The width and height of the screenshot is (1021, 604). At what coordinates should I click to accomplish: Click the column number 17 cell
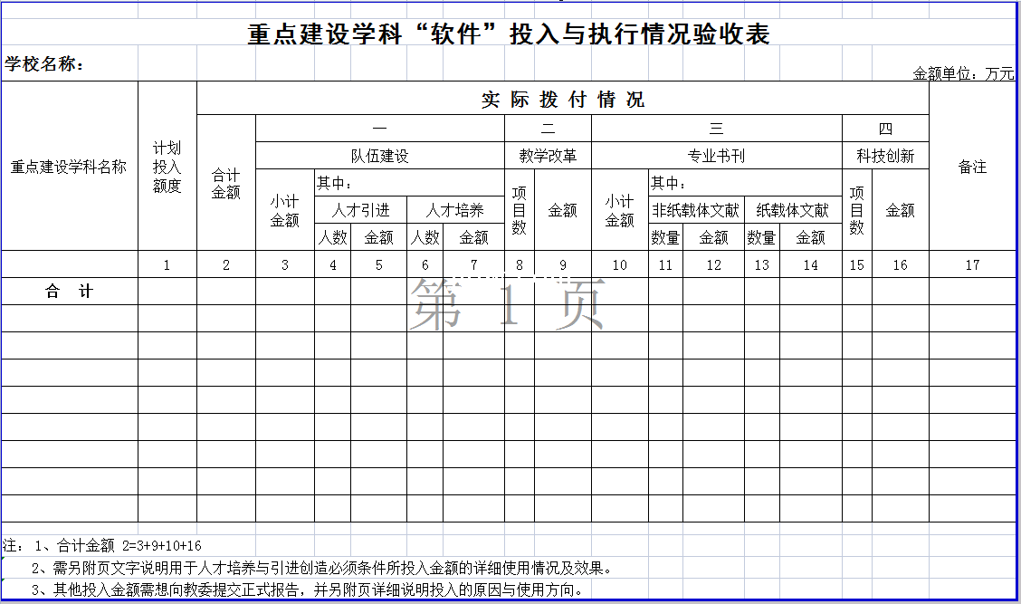point(972,265)
